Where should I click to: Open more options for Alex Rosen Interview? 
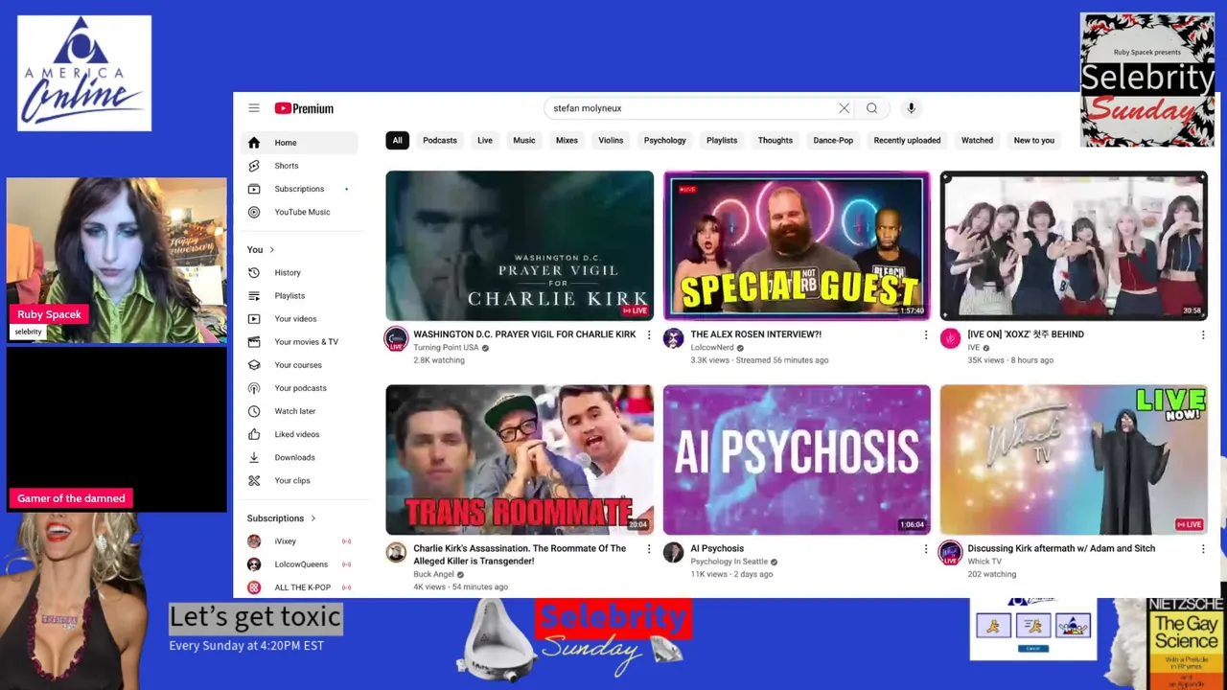tap(926, 335)
